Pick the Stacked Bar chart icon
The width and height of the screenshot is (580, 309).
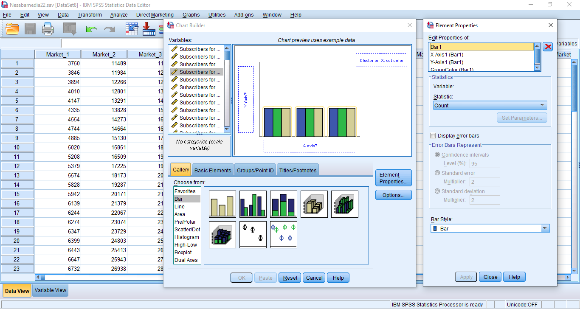(x=283, y=204)
